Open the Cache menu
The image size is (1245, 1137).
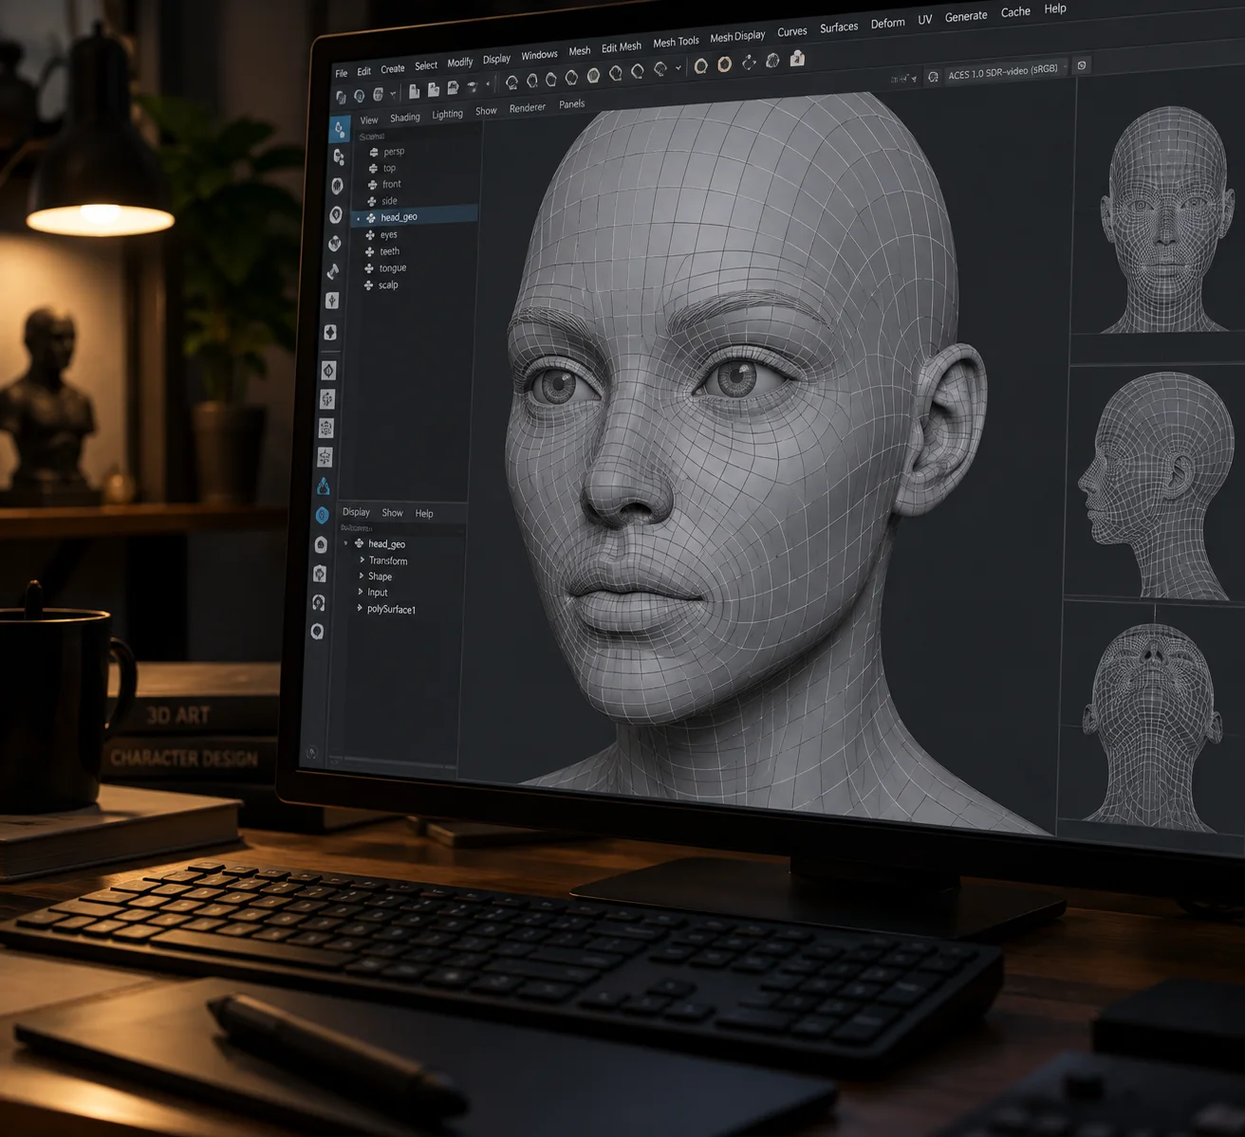point(1015,11)
